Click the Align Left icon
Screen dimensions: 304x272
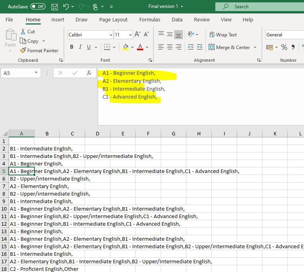161,47
